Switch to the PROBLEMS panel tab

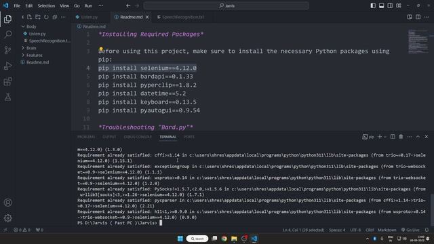86,137
